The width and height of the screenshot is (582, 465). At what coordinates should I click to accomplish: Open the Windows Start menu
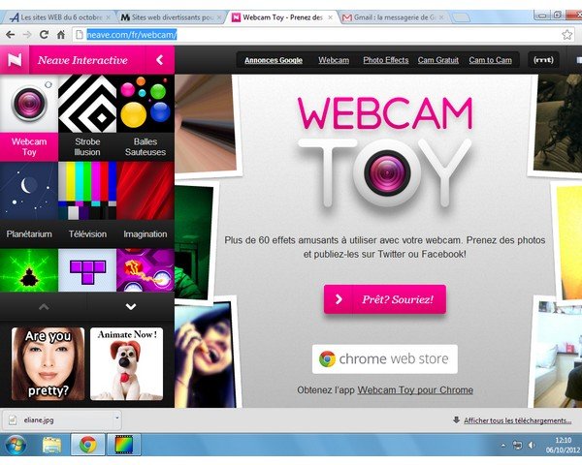tap(16, 445)
